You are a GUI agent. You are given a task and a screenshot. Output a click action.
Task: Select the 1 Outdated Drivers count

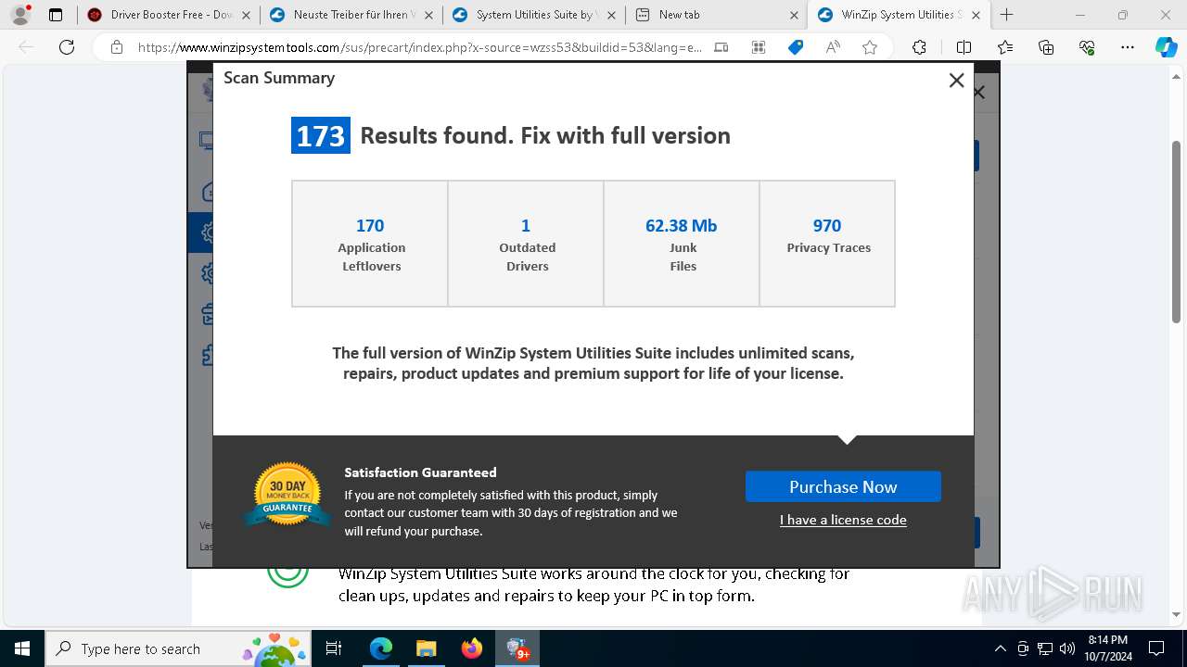[x=526, y=225]
